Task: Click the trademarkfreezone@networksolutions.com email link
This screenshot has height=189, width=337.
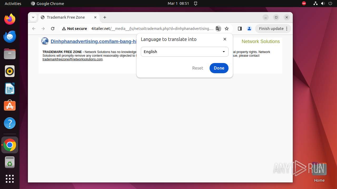Action: (72, 59)
